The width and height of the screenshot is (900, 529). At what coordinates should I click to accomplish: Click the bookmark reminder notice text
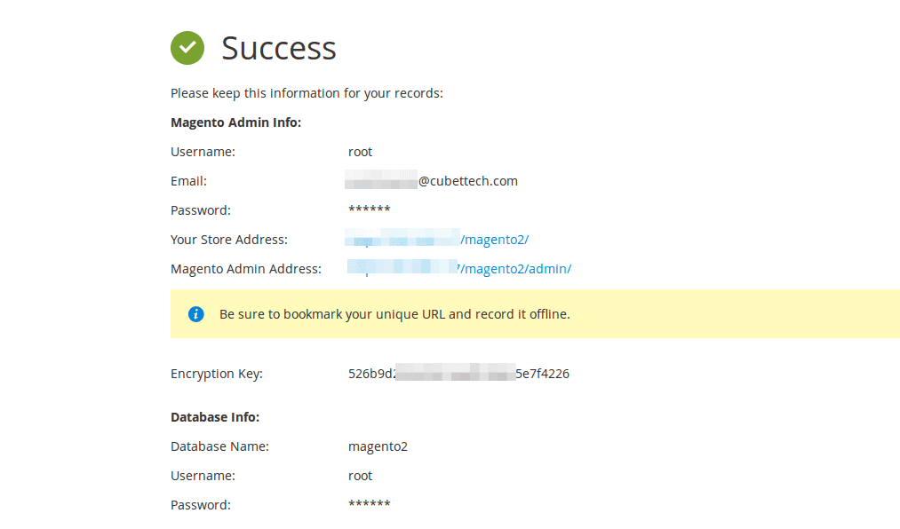pos(394,314)
